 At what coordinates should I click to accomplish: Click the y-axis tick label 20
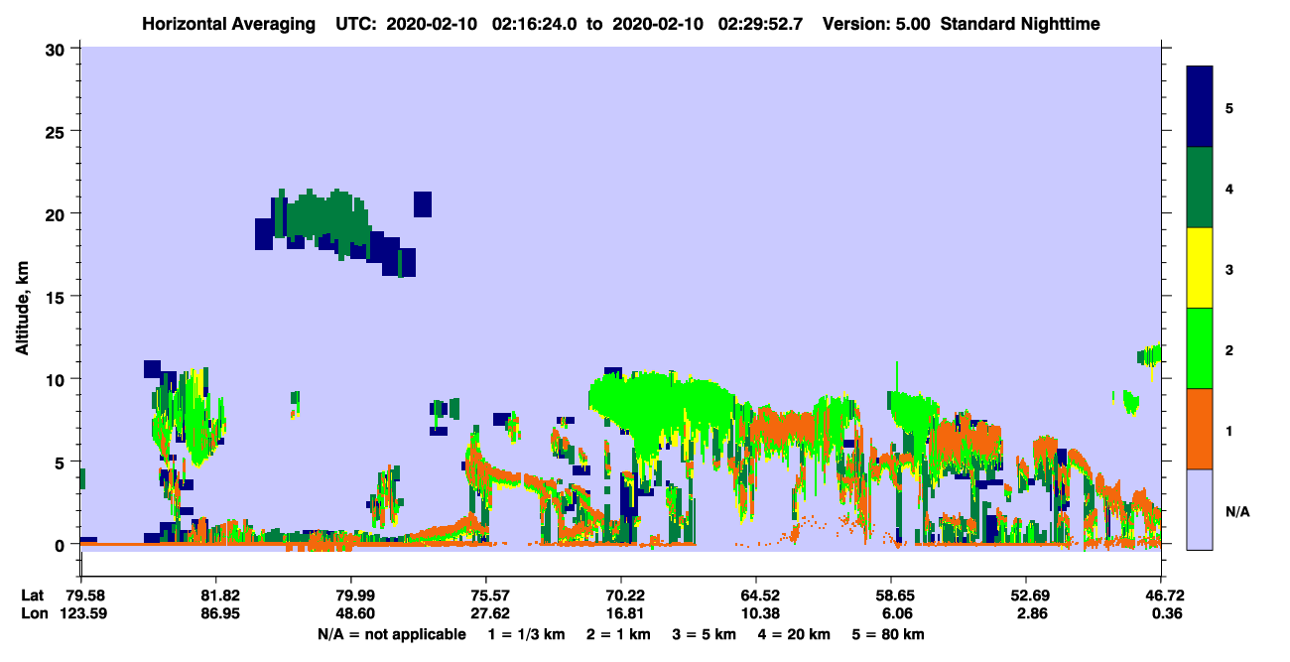(x=57, y=213)
